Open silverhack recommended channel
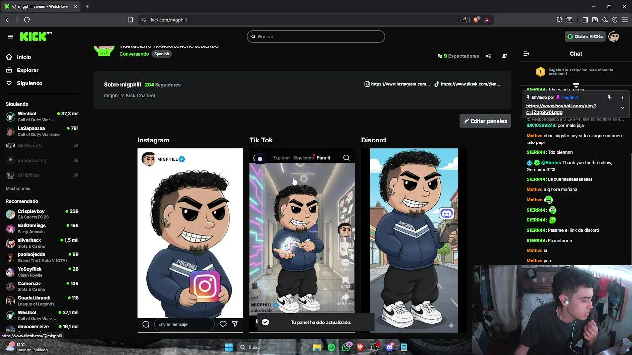 (x=42, y=243)
